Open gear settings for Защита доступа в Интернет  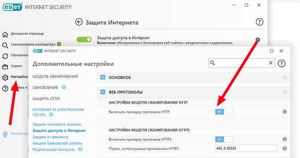coord(258,40)
